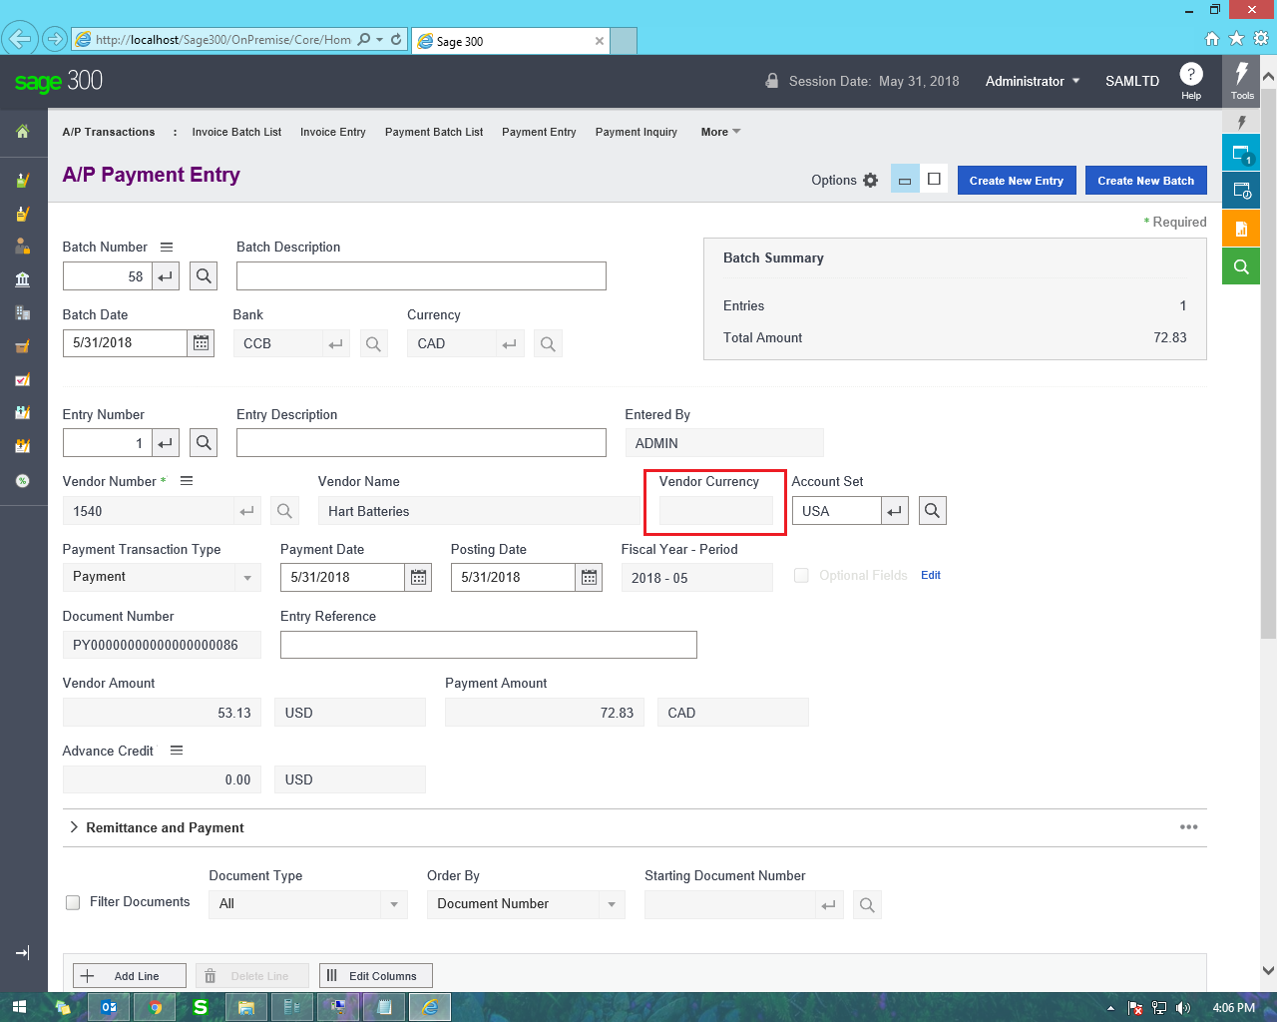Expand the More navigation menu
This screenshot has height=1022, width=1277.
pos(720,132)
